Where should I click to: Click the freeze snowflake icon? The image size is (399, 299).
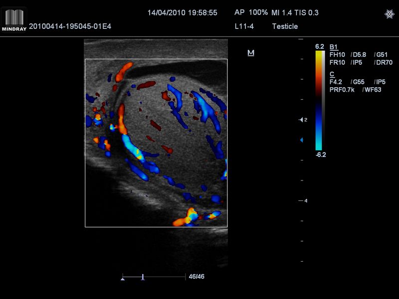389,14
